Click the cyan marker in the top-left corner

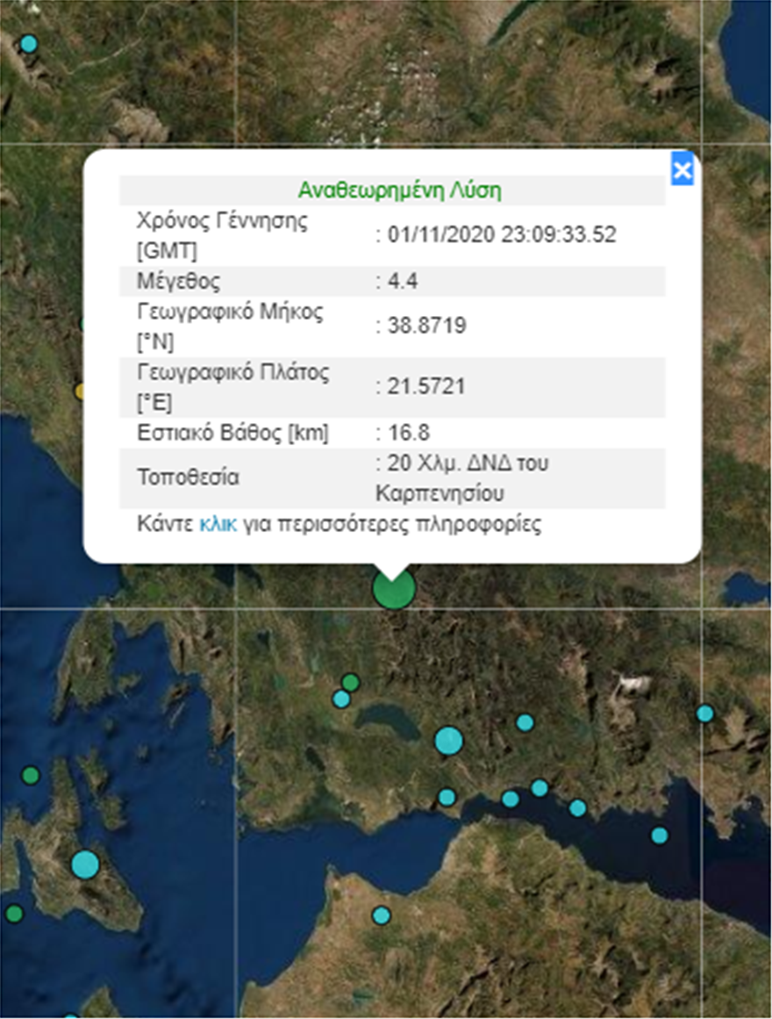pos(29,43)
